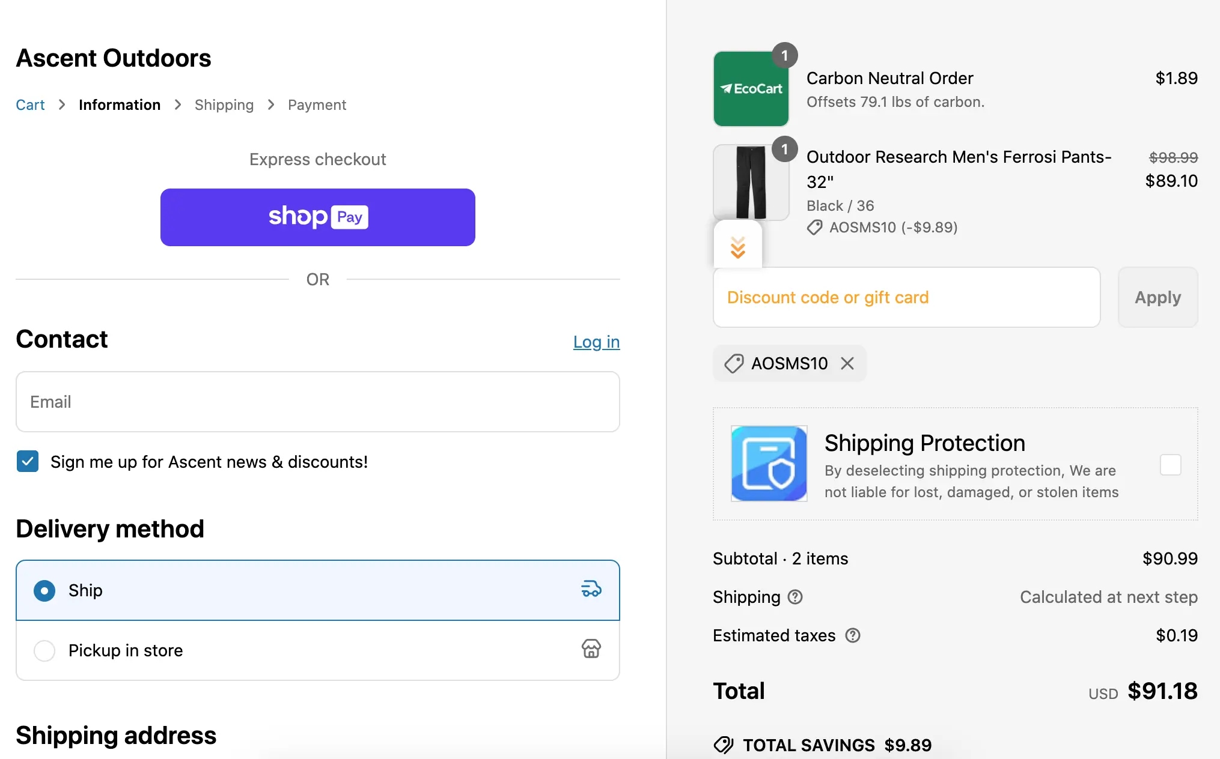Click the shipping truck icon

tap(591, 589)
